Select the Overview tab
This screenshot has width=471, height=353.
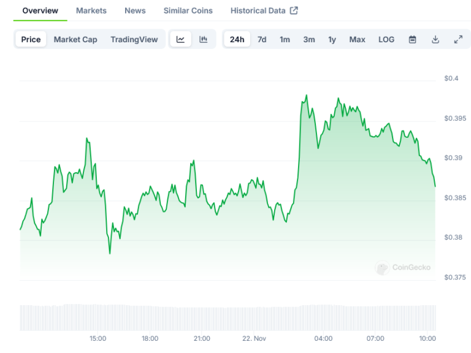(x=40, y=11)
